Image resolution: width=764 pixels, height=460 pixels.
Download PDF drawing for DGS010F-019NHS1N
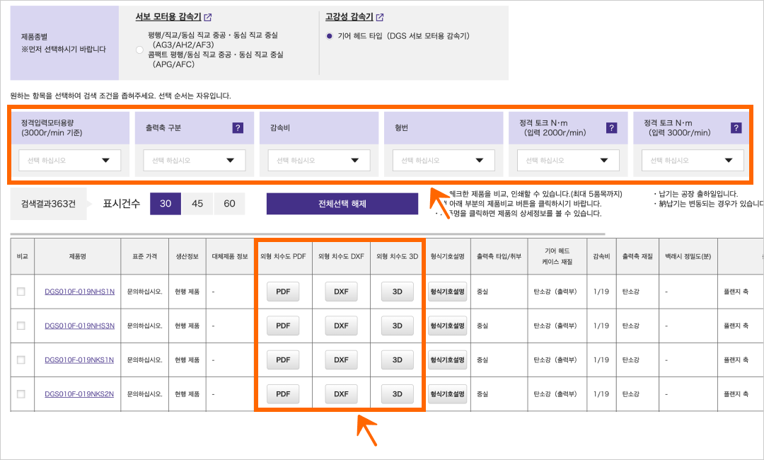click(x=283, y=292)
